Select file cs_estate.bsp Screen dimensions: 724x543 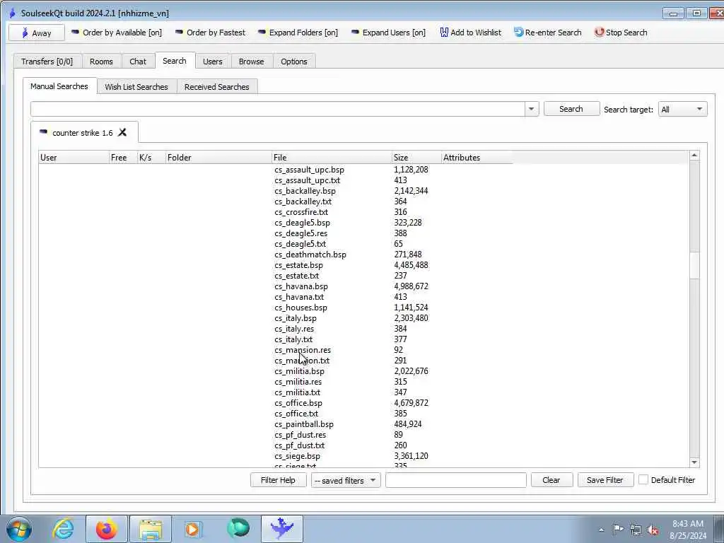click(299, 265)
